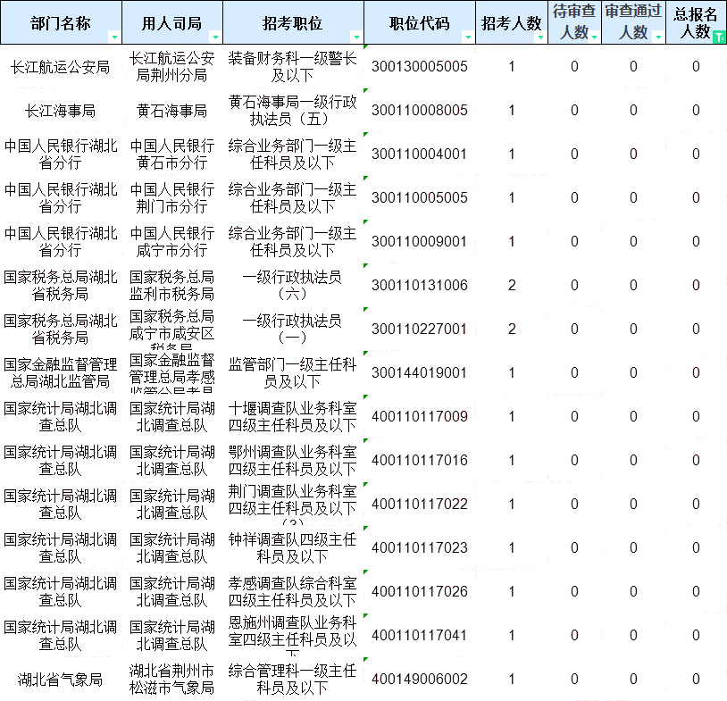Select job code 300110131006
The image size is (727, 701).
420,285
